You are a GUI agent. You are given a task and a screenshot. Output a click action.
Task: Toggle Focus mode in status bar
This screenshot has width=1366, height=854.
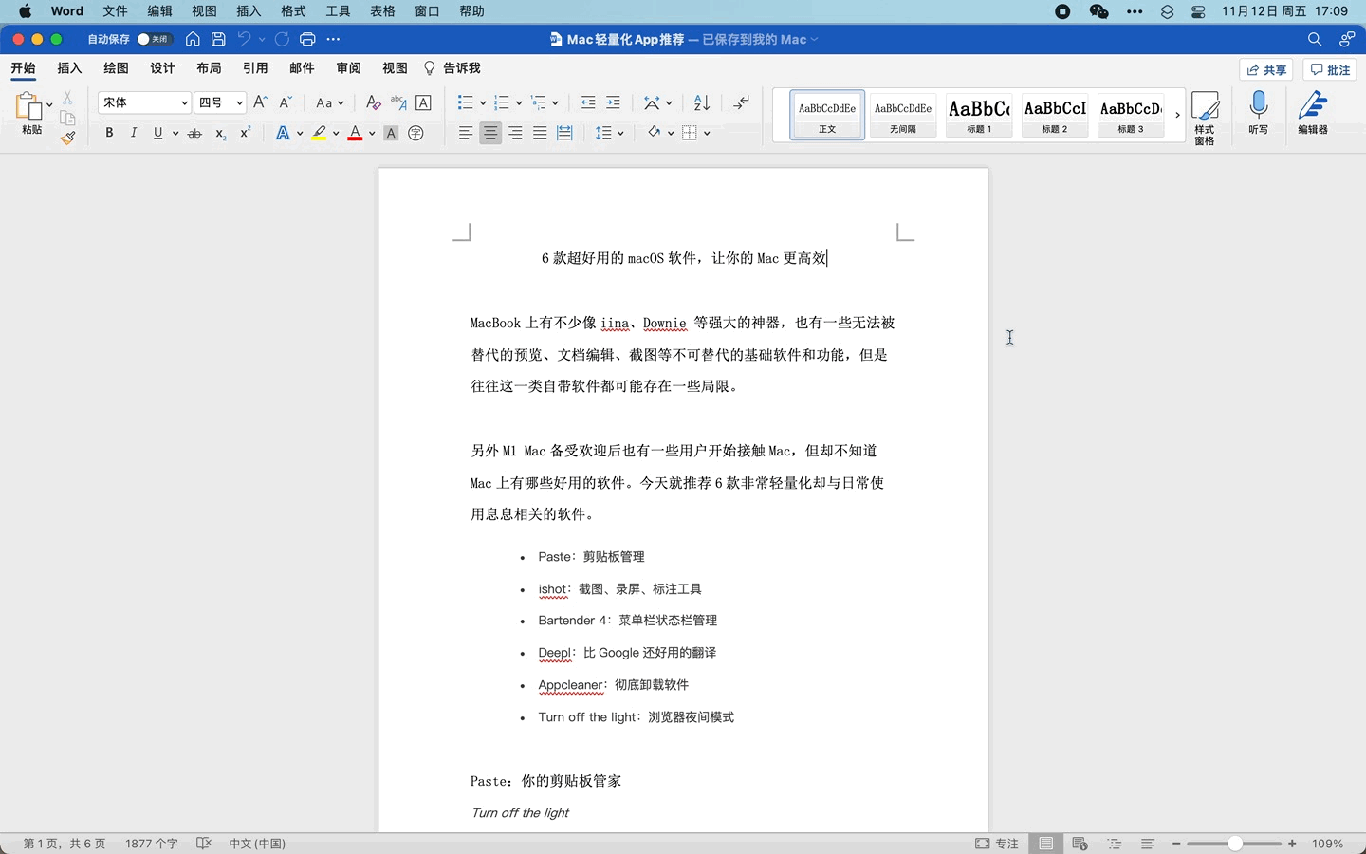(996, 844)
